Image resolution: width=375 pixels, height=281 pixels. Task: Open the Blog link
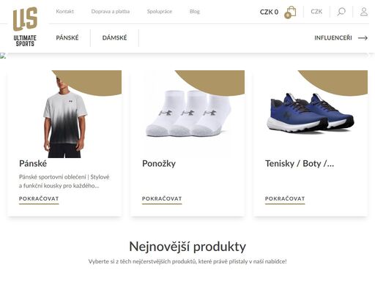pos(195,11)
